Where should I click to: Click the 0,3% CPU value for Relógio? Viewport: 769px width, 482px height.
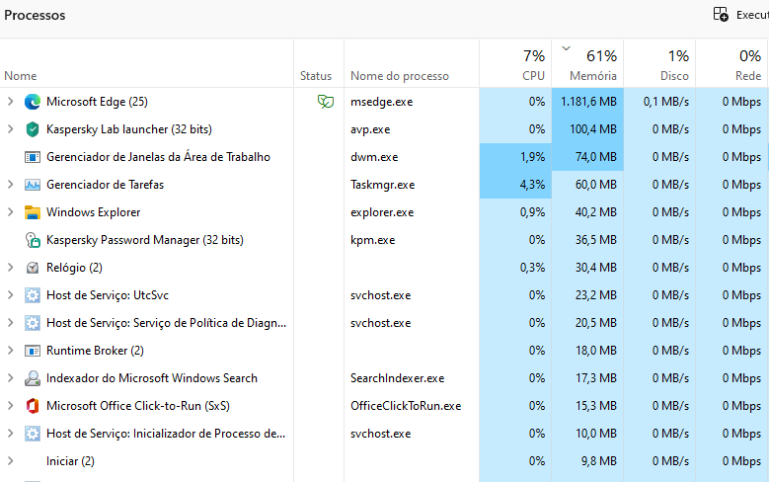coord(532,268)
